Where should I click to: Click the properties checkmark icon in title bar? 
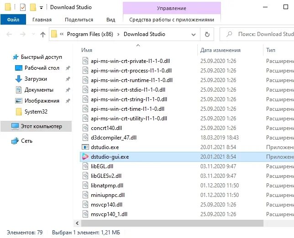click(23, 7)
